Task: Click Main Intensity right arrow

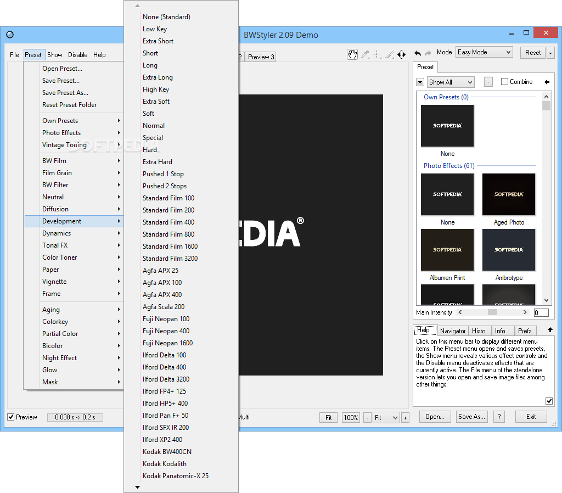Action: (x=525, y=312)
